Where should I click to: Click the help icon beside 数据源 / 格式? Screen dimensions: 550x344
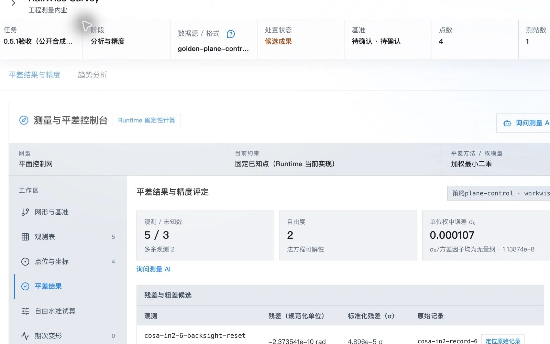click(231, 34)
